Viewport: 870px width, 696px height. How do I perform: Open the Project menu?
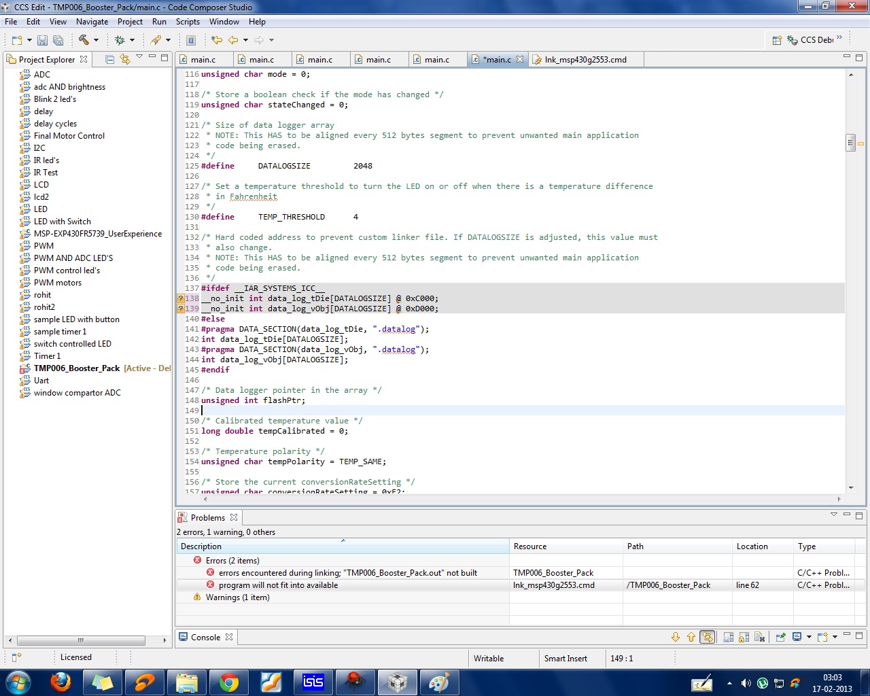[x=130, y=22]
